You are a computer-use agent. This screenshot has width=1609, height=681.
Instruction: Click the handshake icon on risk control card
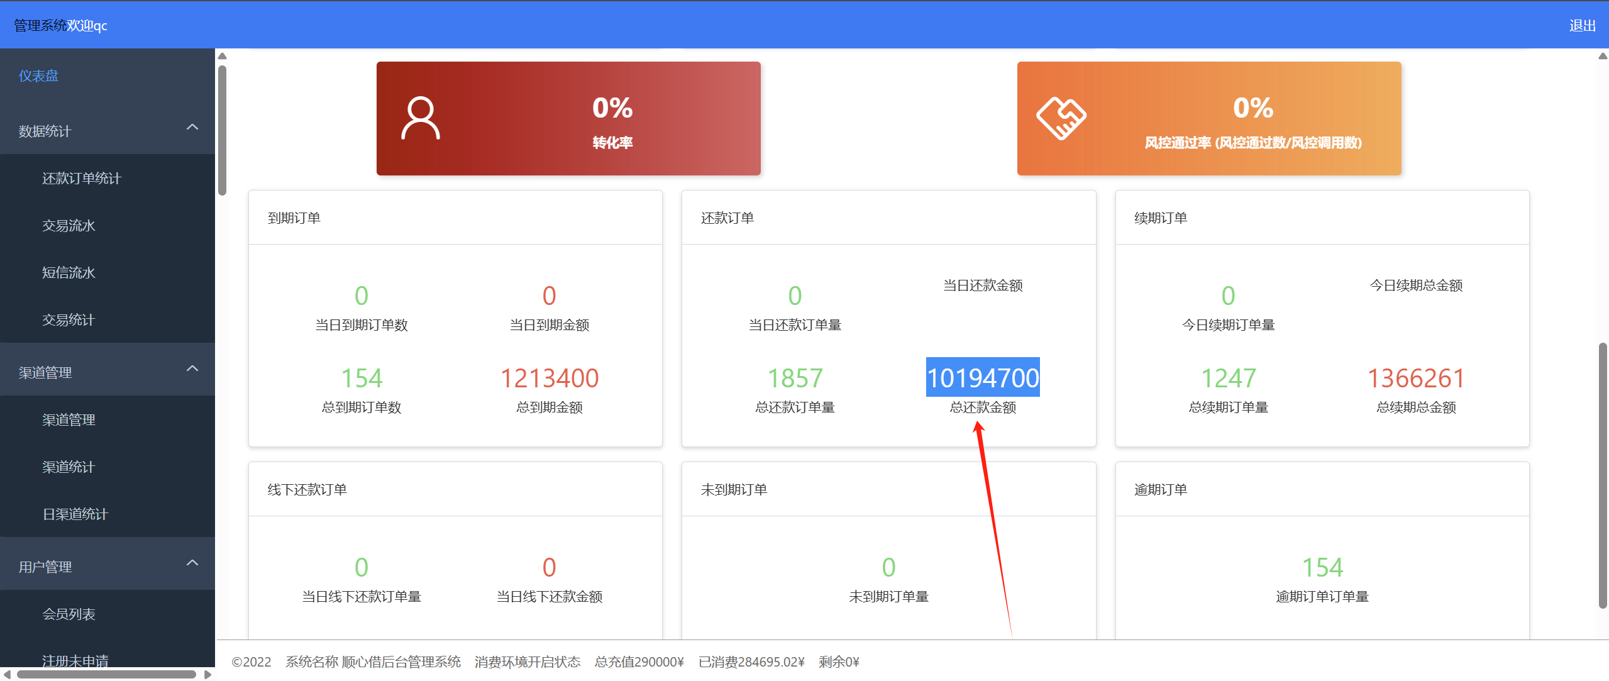click(1061, 118)
